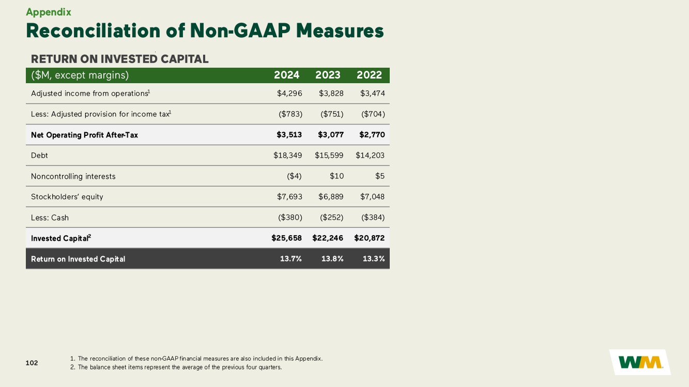Click the Reconciliation of Non-GAAP Measures title
689x387 pixels.
[205, 31]
